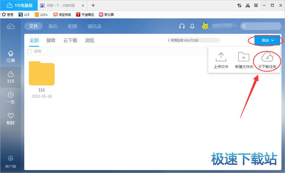Viewport: 285px width, 173px height.
Task: Click the 可用空间 414.72GB storage bar
Action: click(194, 40)
